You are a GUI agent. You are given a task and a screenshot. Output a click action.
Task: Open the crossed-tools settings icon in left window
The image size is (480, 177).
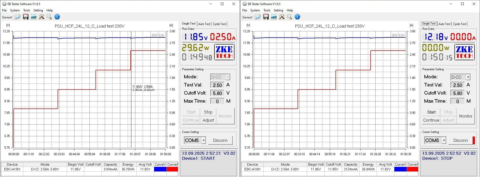tap(41, 17)
